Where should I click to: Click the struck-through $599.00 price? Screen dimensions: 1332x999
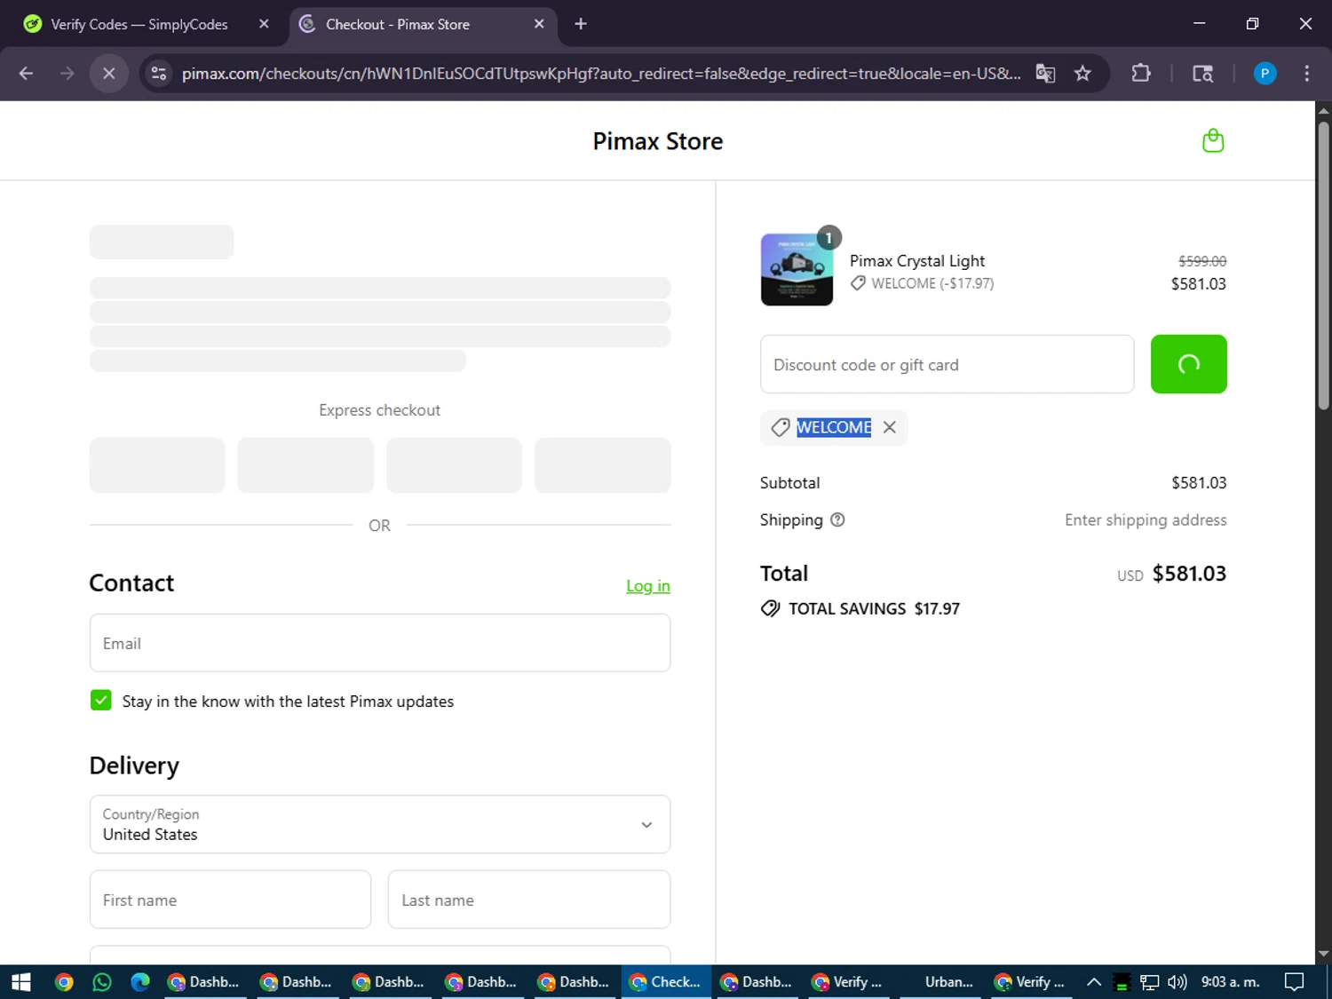tap(1202, 261)
